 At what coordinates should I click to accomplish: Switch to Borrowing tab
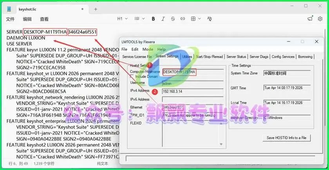point(305,57)
